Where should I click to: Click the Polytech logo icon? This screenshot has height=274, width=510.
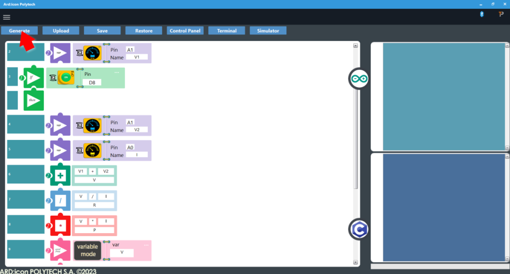click(501, 14)
